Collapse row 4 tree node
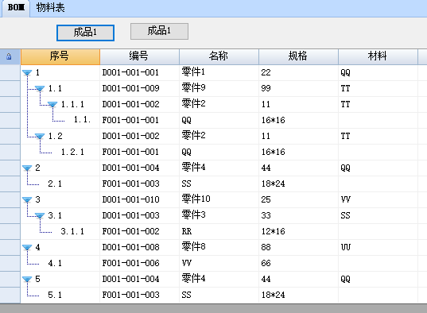This screenshot has height=313, width=427. pyautogui.click(x=27, y=247)
